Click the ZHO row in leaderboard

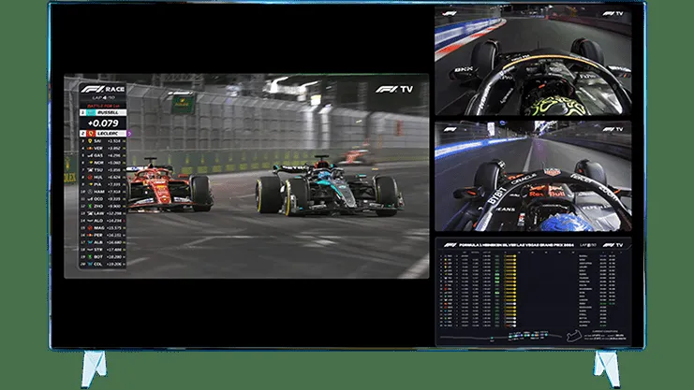103,206
